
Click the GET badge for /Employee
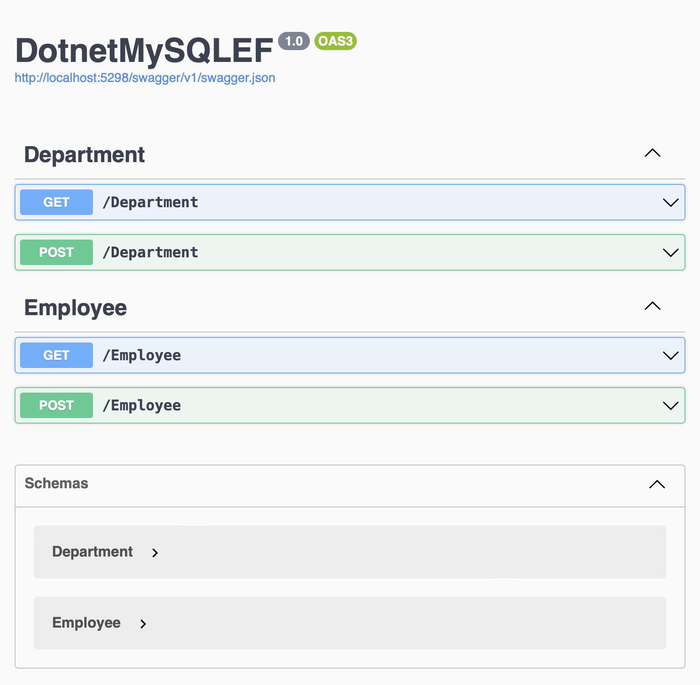57,355
